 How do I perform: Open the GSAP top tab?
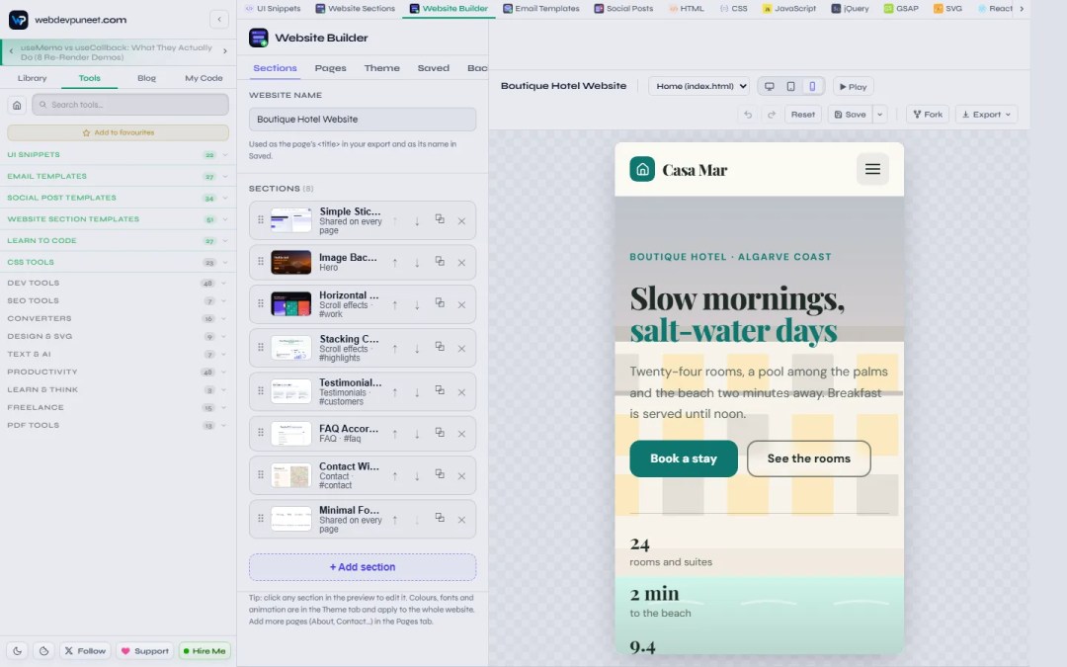click(x=900, y=8)
